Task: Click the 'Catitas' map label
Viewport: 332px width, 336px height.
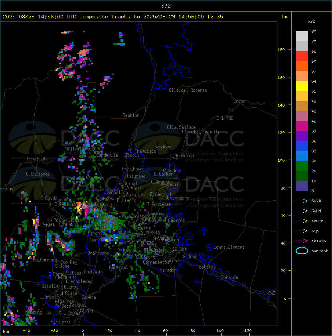Action: pyautogui.click(x=207, y=267)
